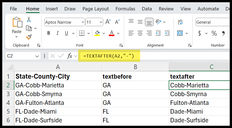Image resolution: width=232 pixels, height=128 pixels.
Task: Decrease font size with smaller A icon
Action: (x=118, y=22)
